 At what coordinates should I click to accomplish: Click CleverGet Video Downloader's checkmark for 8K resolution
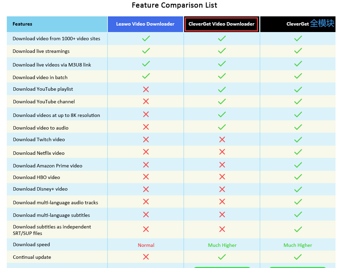click(222, 115)
